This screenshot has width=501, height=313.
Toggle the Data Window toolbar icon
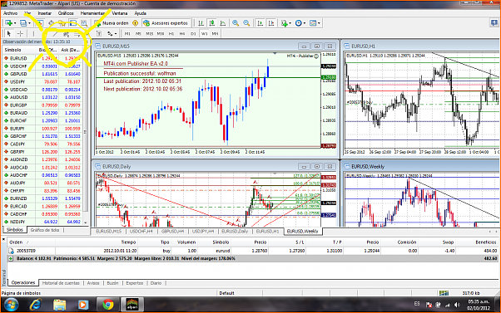click(x=51, y=23)
